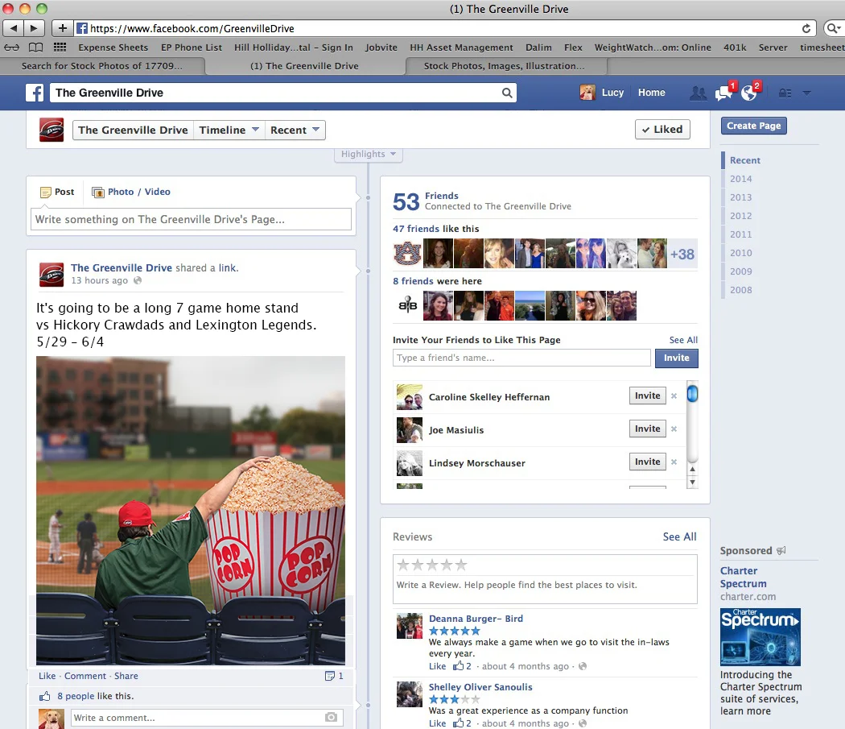Open Deanna Burger- Bird's profile link

[x=476, y=619]
